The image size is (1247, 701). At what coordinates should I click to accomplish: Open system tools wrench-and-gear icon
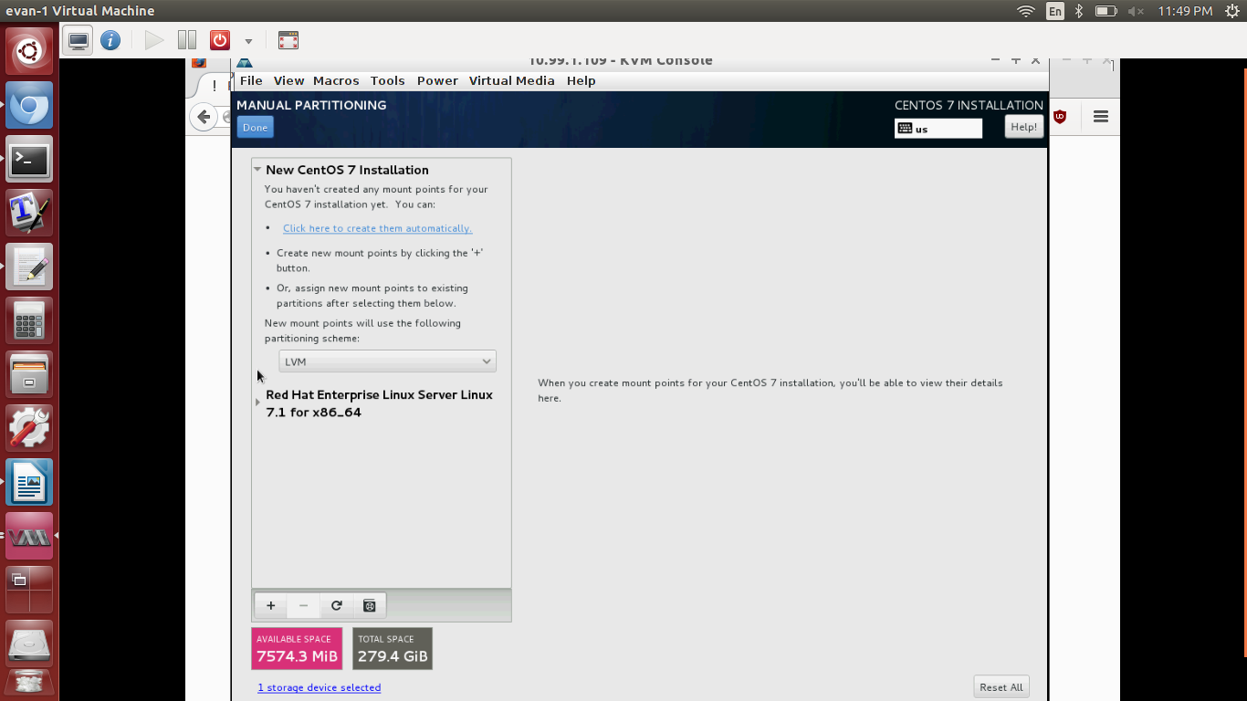click(x=29, y=429)
